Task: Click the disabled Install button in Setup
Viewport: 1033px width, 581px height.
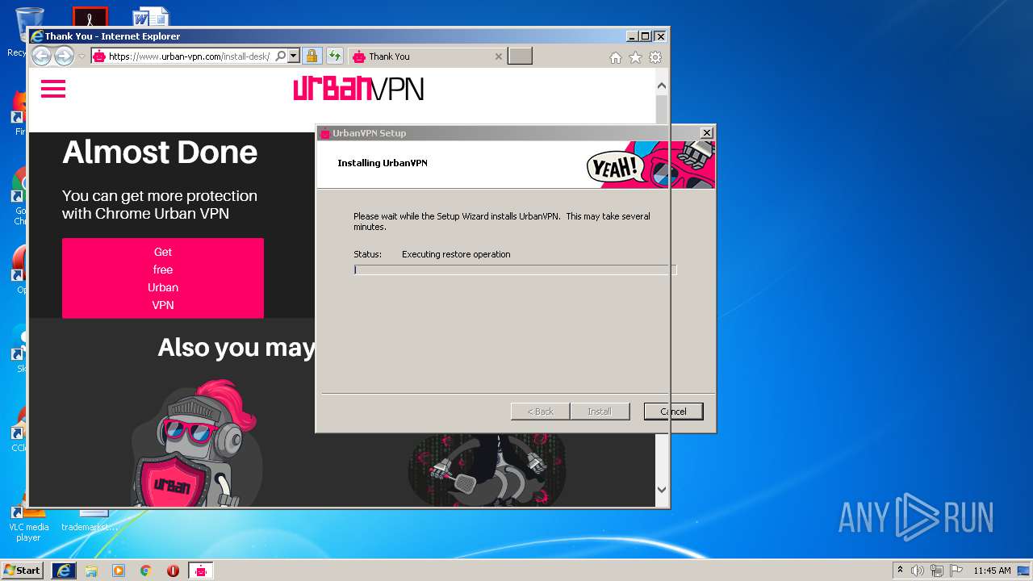Action: (x=599, y=412)
